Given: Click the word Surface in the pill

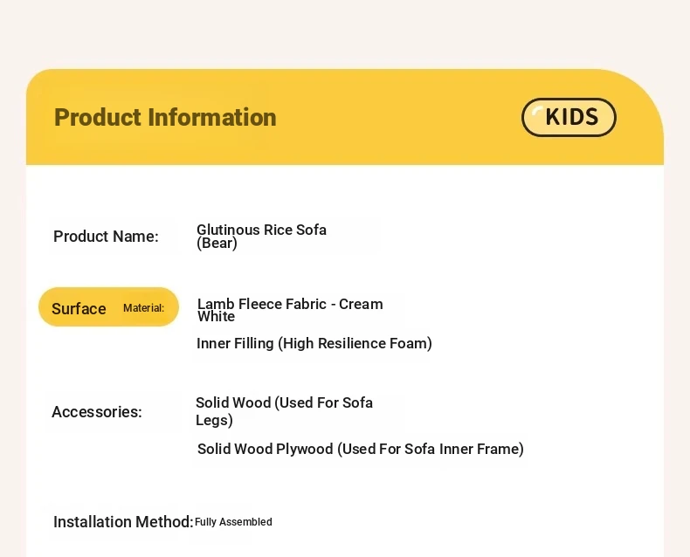Looking at the screenshot, I should (x=79, y=308).
